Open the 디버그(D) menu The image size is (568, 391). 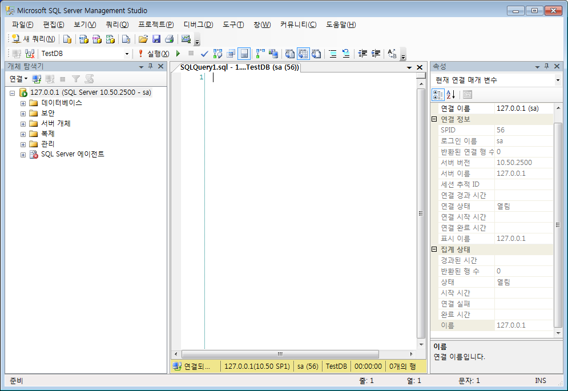pos(198,25)
